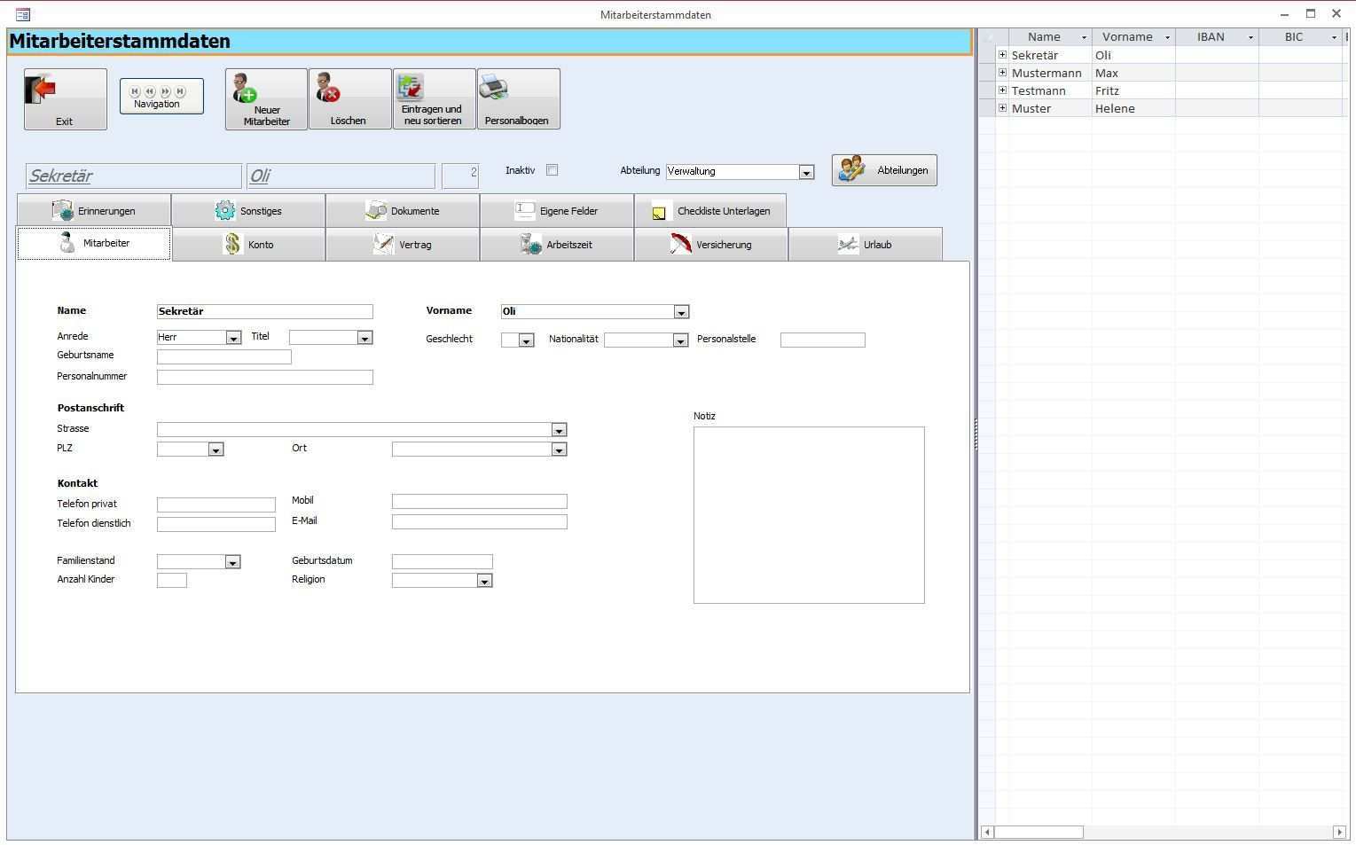Open the Anrede dropdown list
Viewport: 1356px width, 845px height.
click(232, 338)
